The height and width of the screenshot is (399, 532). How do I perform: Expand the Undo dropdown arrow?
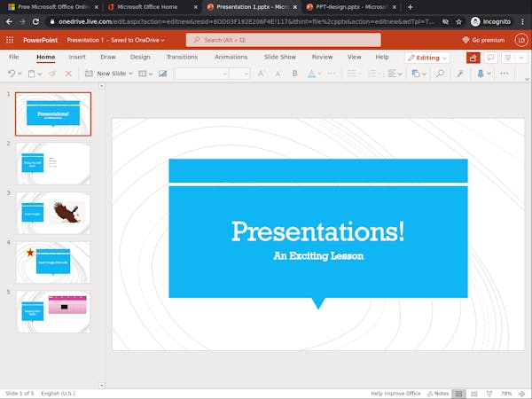pyautogui.click(x=20, y=74)
